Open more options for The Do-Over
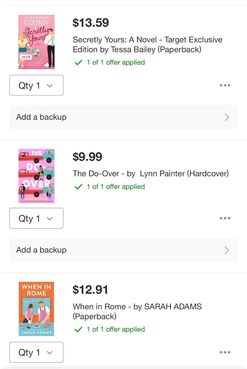 pyautogui.click(x=225, y=218)
